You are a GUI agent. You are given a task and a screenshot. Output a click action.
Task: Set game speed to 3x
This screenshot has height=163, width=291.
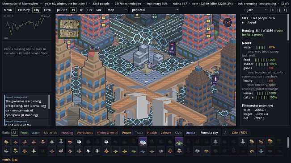[x=81, y=10]
